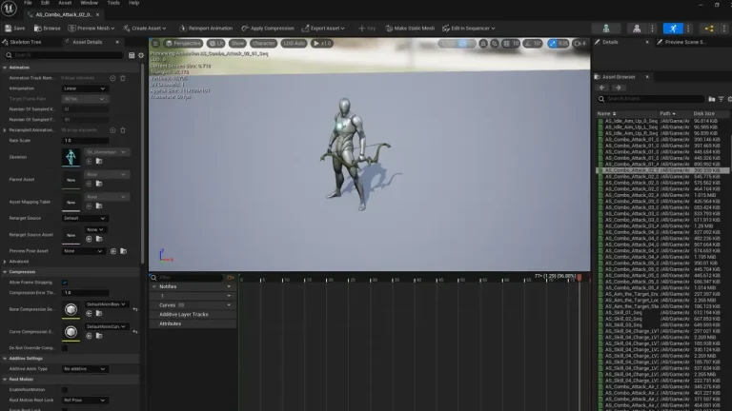
Task: Select Additive Layer Tracks row
Action: point(193,315)
